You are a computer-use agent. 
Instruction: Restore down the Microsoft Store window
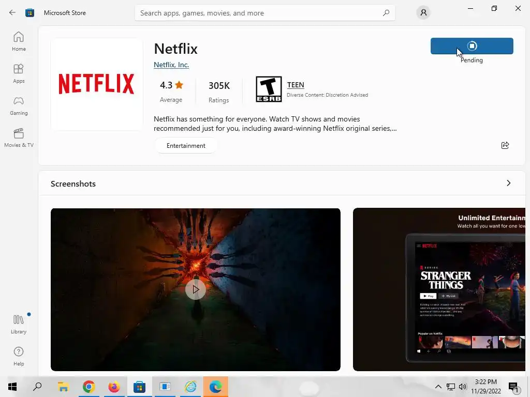(x=494, y=8)
